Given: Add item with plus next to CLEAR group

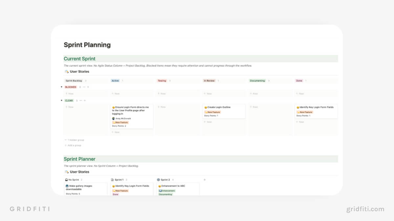Looking at the screenshot, I should [x=85, y=101].
